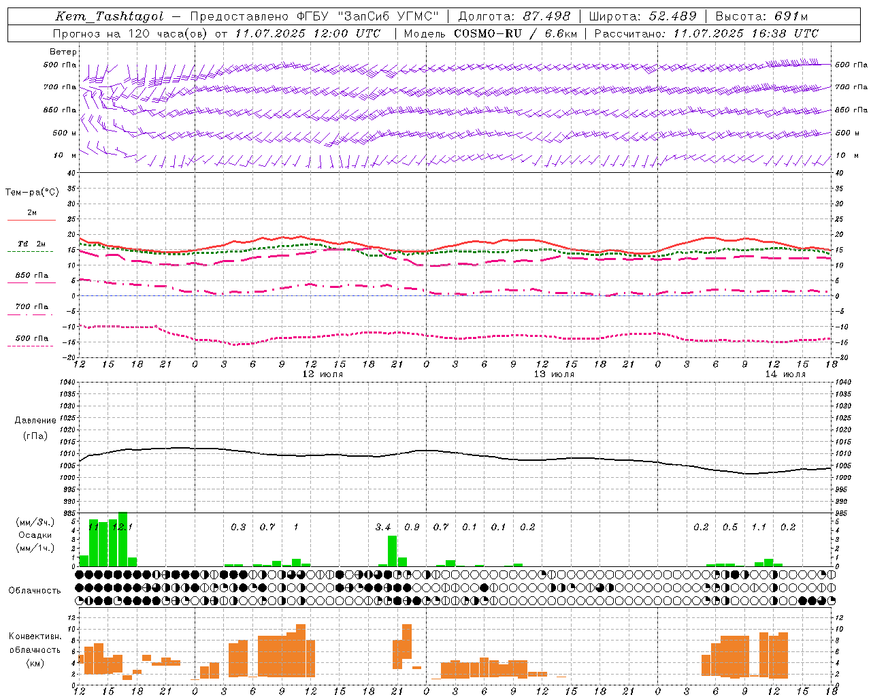Click the Kem_Tashtagol station title

pyautogui.click(x=109, y=16)
